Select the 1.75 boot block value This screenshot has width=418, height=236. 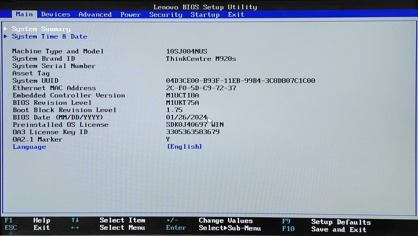click(174, 110)
